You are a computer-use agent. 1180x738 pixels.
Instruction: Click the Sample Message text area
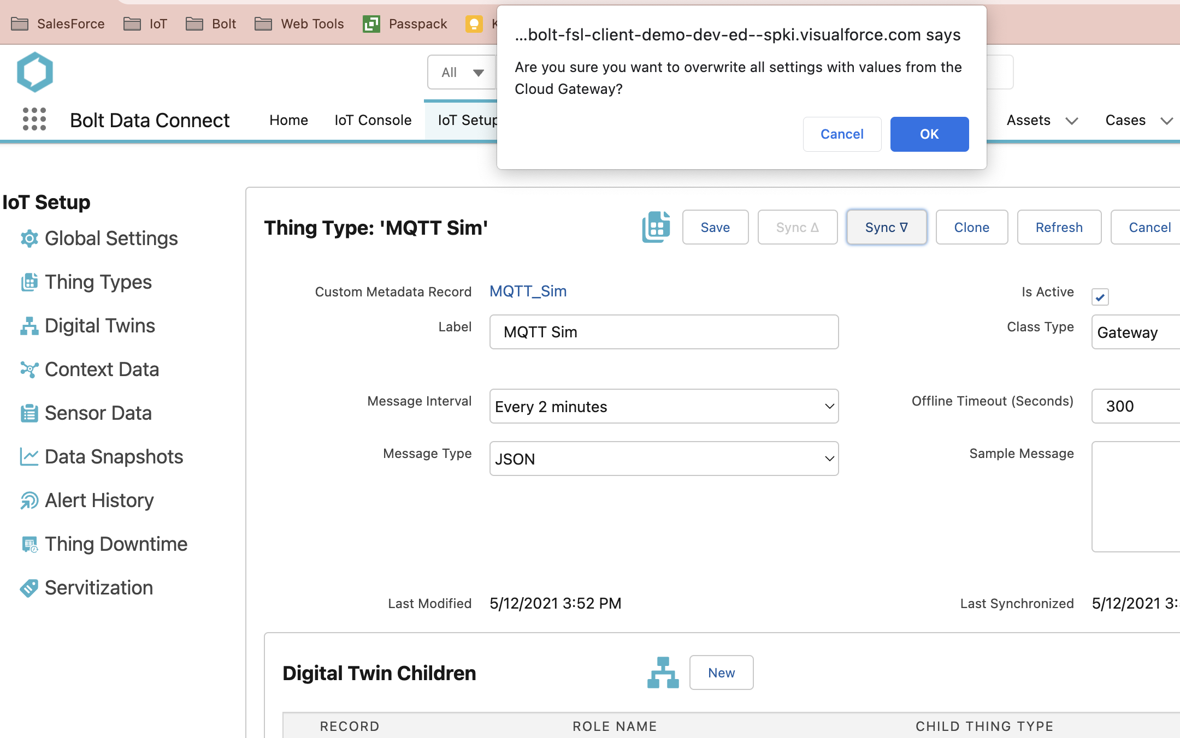[1136, 497]
